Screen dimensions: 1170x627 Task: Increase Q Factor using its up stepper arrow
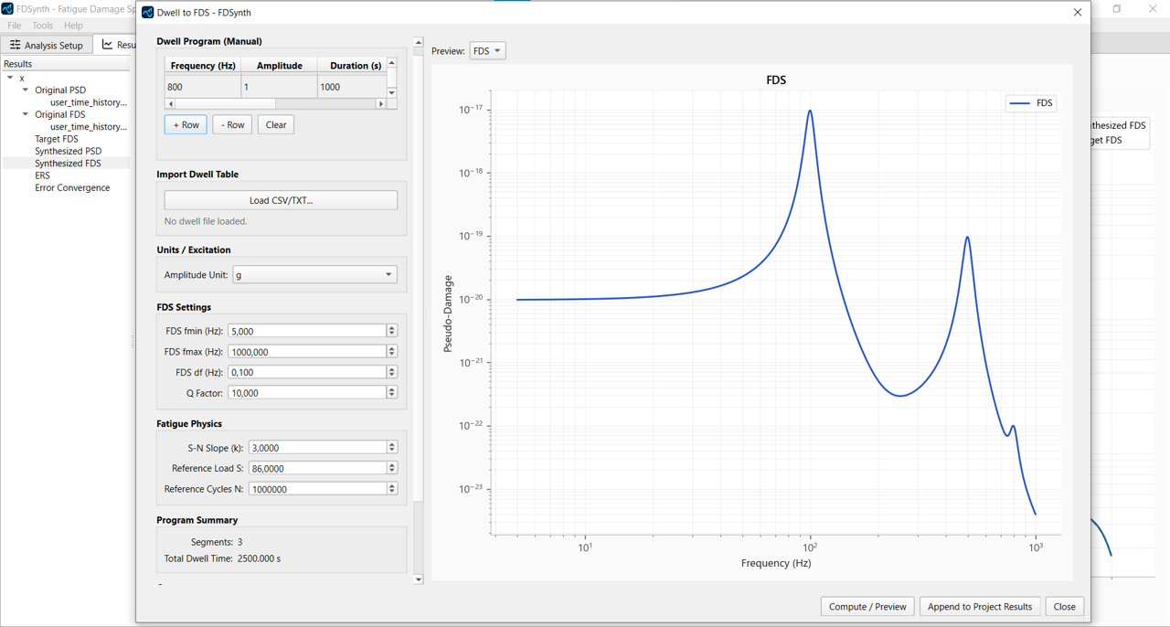[x=391, y=389]
